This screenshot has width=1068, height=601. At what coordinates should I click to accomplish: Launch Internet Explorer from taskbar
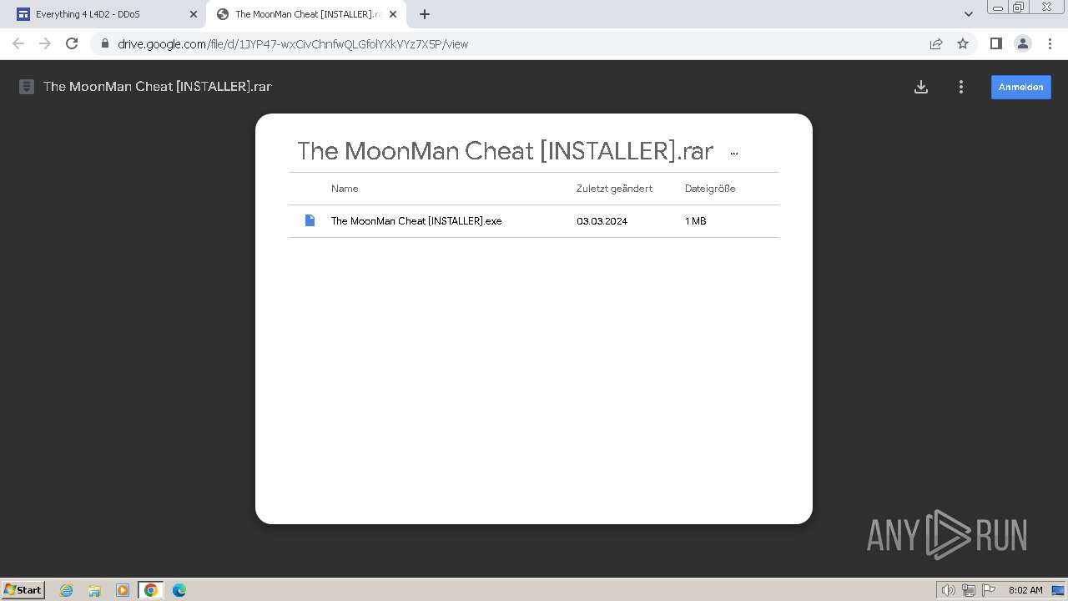coord(67,590)
